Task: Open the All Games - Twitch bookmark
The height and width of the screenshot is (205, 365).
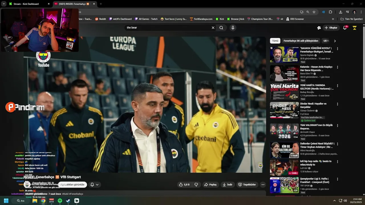Action: (x=146, y=19)
